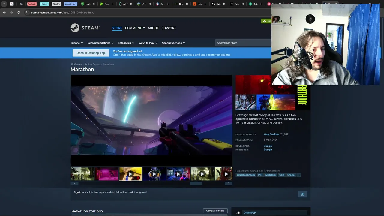Click the Sci-fi tag
The height and width of the screenshot is (216, 384).
click(282, 175)
